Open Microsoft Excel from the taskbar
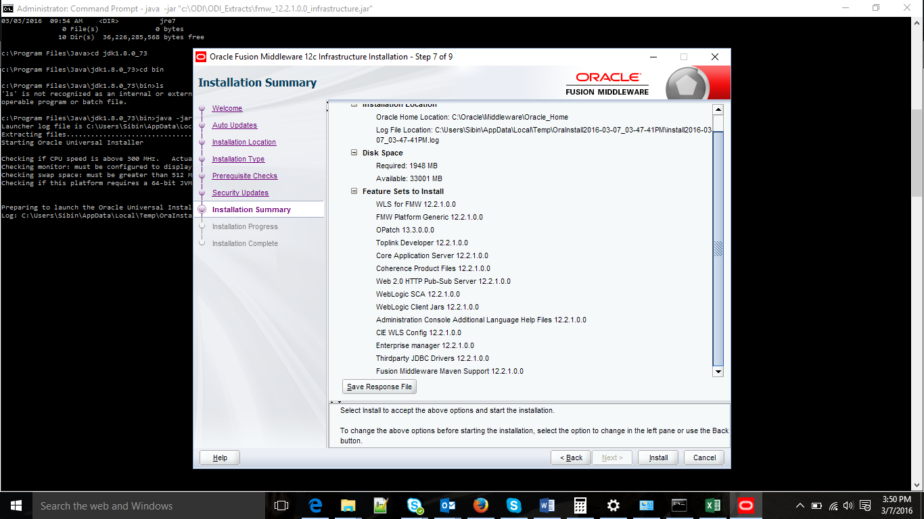Image resolution: width=924 pixels, height=519 pixels. [712, 505]
